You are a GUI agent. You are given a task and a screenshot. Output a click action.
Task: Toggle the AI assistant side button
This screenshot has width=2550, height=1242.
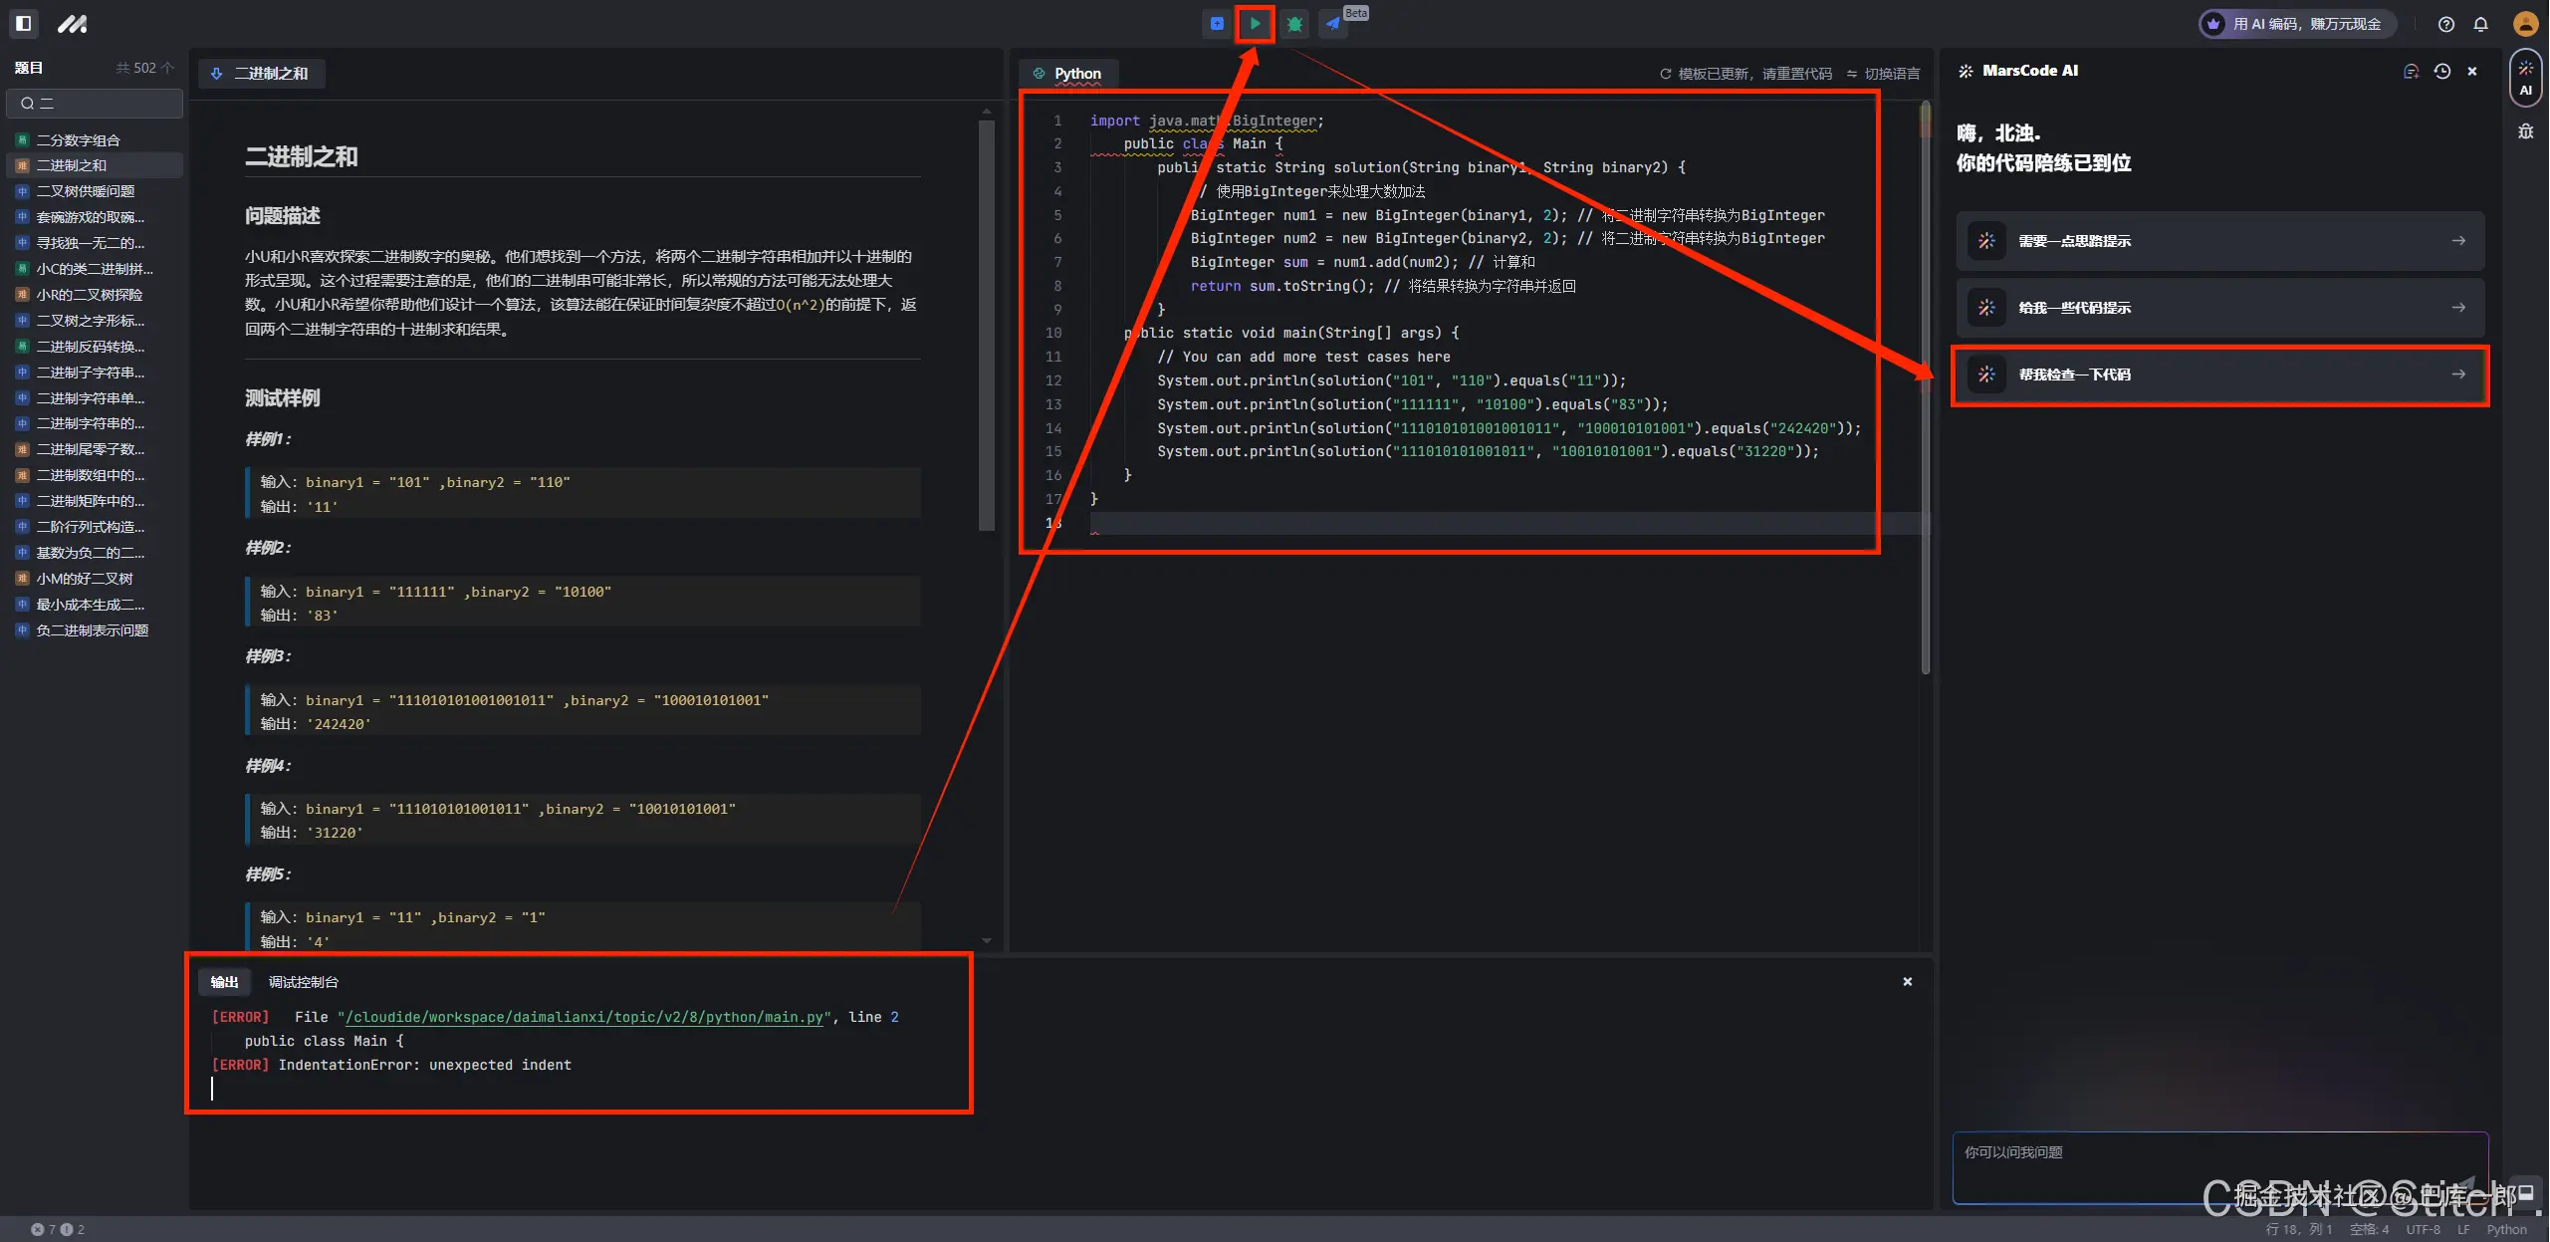click(2525, 78)
